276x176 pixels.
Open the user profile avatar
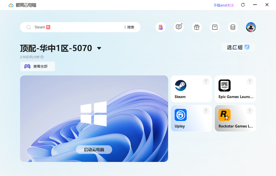251,27
